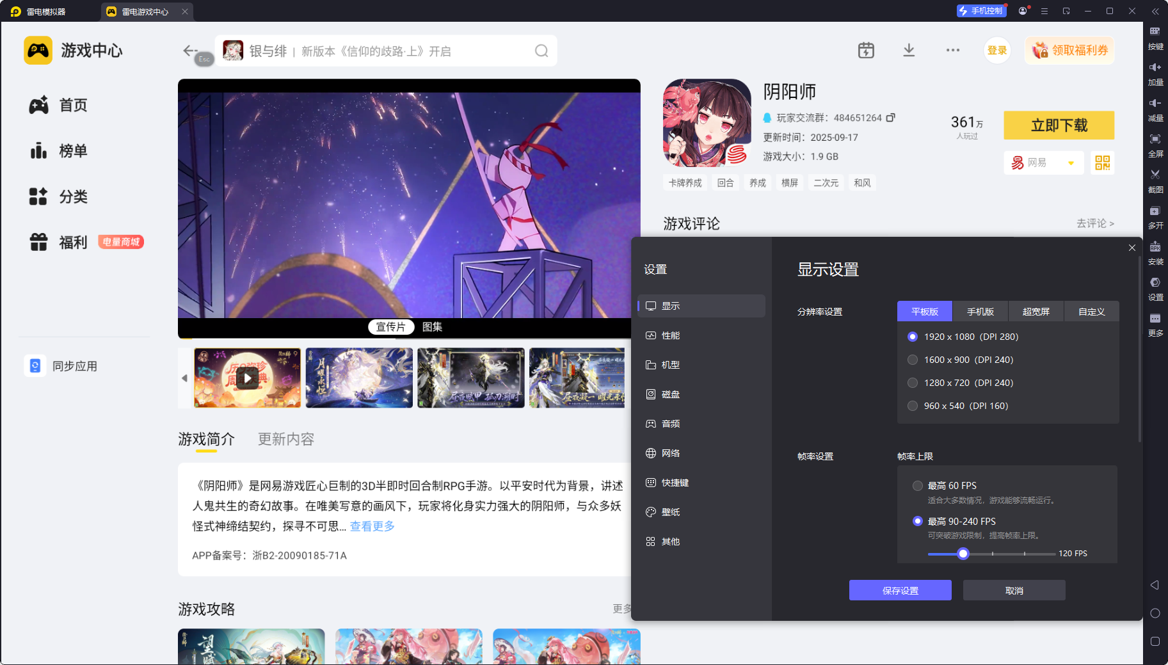Switch to 超宽屏 resolution tab

point(1036,312)
